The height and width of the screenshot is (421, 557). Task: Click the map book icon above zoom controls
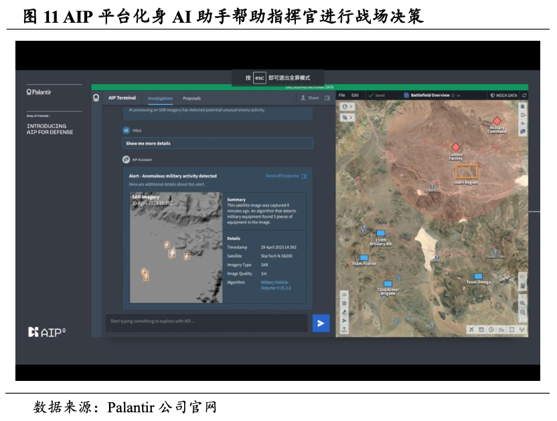click(523, 285)
